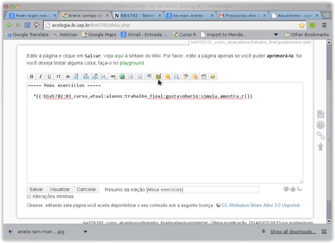Bookmark this page with the star icon
The image size is (335, 243).
pos(302,25)
